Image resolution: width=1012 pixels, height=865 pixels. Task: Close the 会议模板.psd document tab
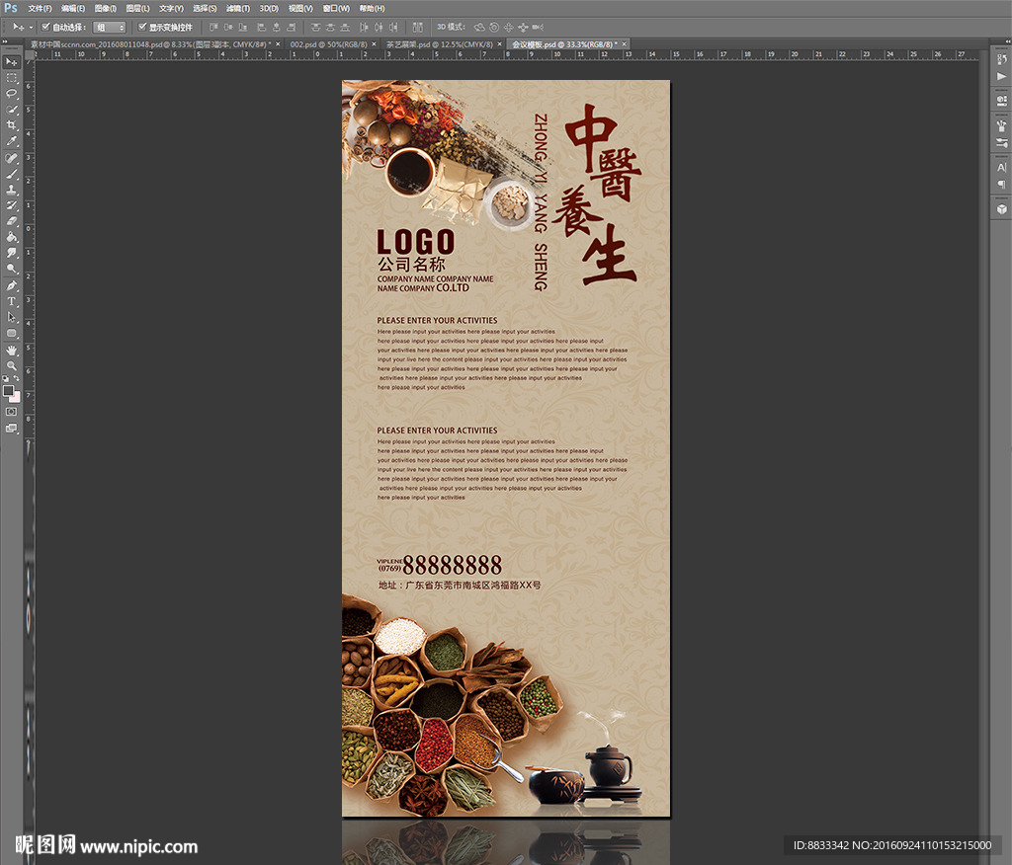click(625, 44)
